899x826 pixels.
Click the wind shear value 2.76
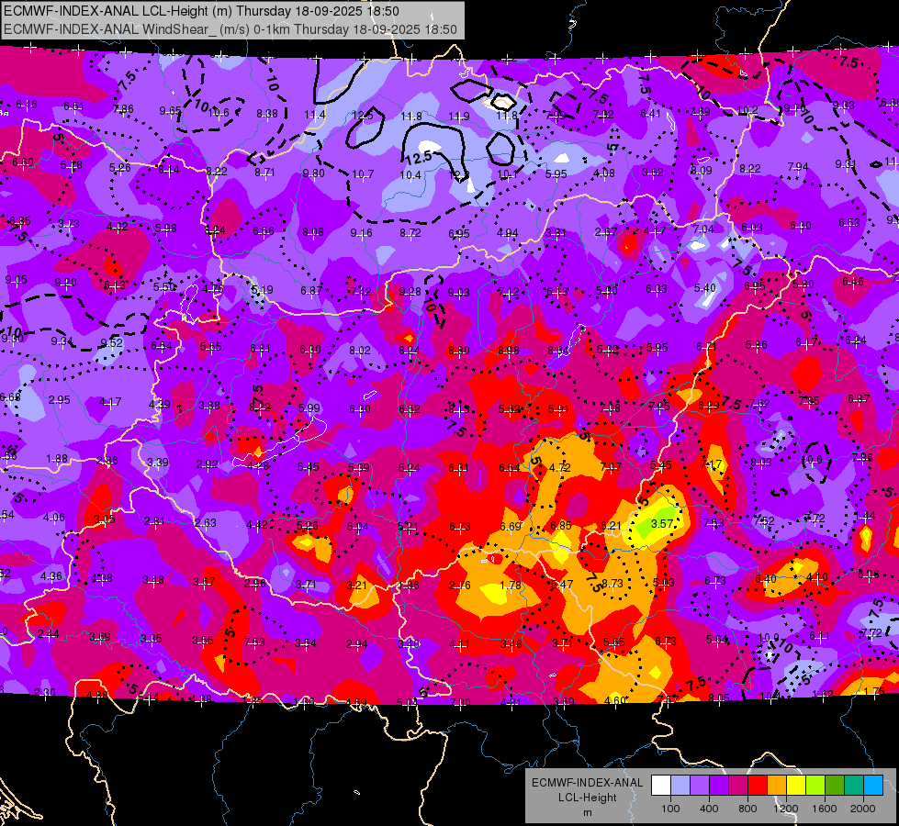coord(460,586)
